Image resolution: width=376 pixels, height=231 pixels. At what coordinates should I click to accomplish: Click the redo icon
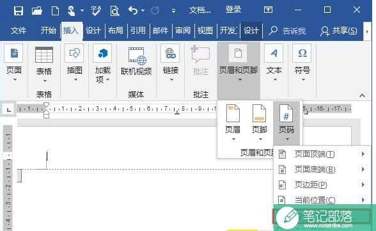[x=155, y=10]
